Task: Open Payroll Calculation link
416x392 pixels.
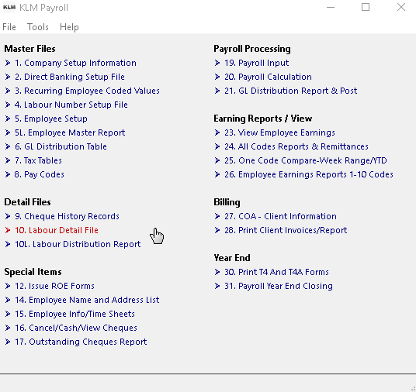Action: pos(268,77)
